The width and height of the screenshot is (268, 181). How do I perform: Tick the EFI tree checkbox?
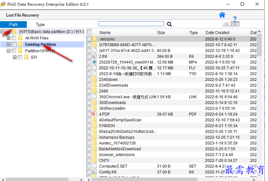coord(20,57)
